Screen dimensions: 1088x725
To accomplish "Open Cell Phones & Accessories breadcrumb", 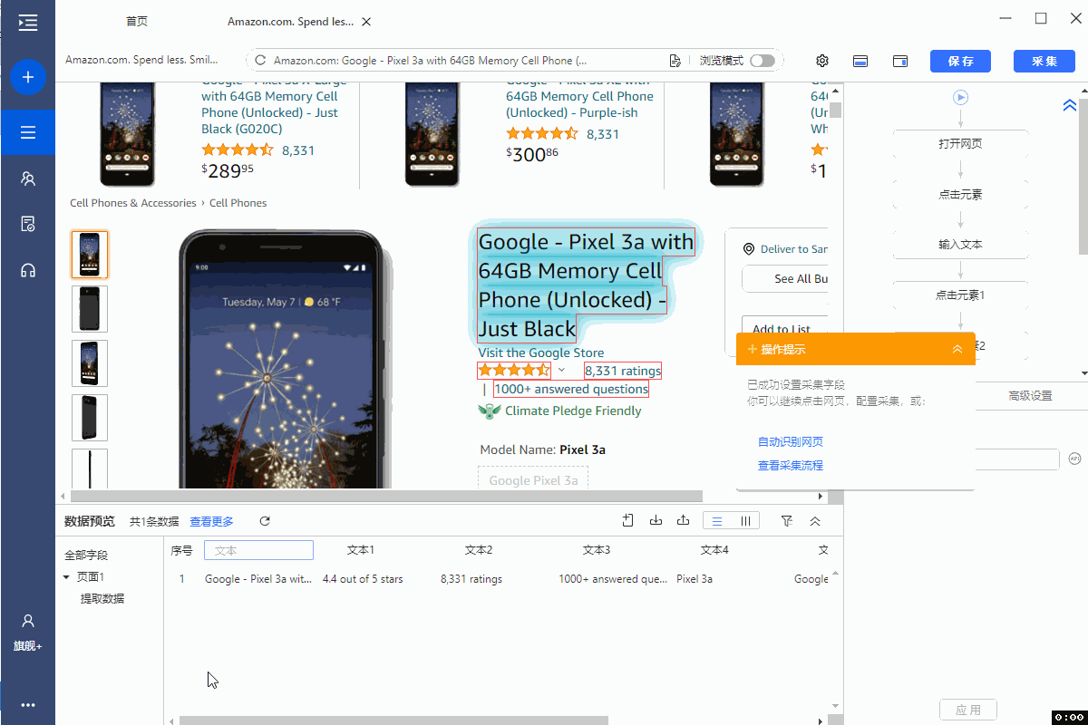I will point(133,203).
